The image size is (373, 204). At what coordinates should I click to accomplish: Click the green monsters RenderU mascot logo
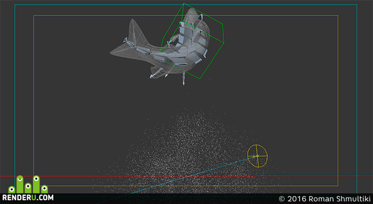pyautogui.click(x=28, y=184)
